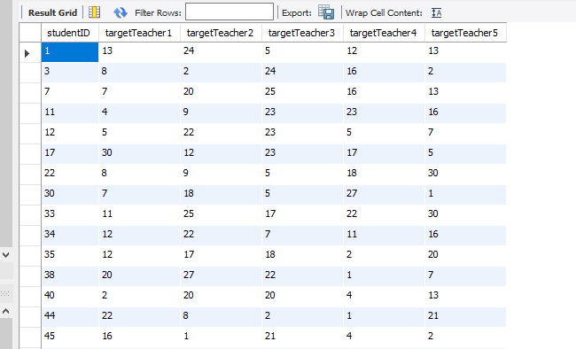576x349 pixels.
Task: Click the targetTeacher5 column header
Action: 466,33
